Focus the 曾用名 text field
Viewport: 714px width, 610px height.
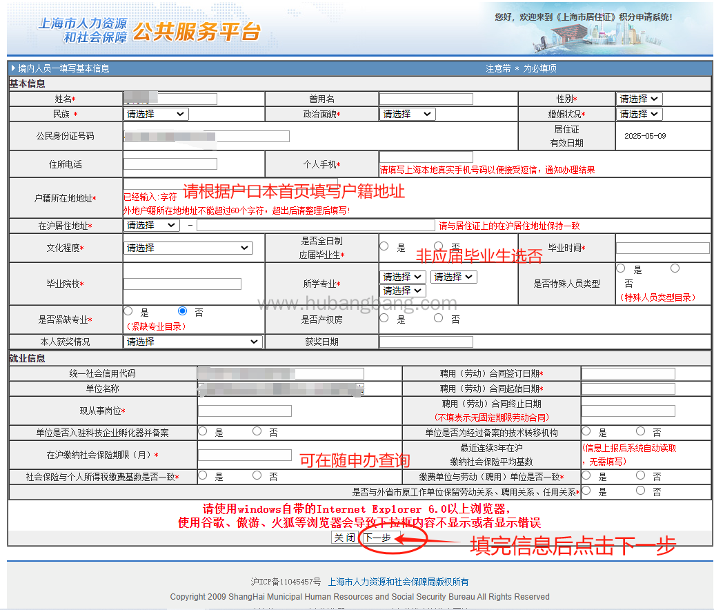point(426,99)
